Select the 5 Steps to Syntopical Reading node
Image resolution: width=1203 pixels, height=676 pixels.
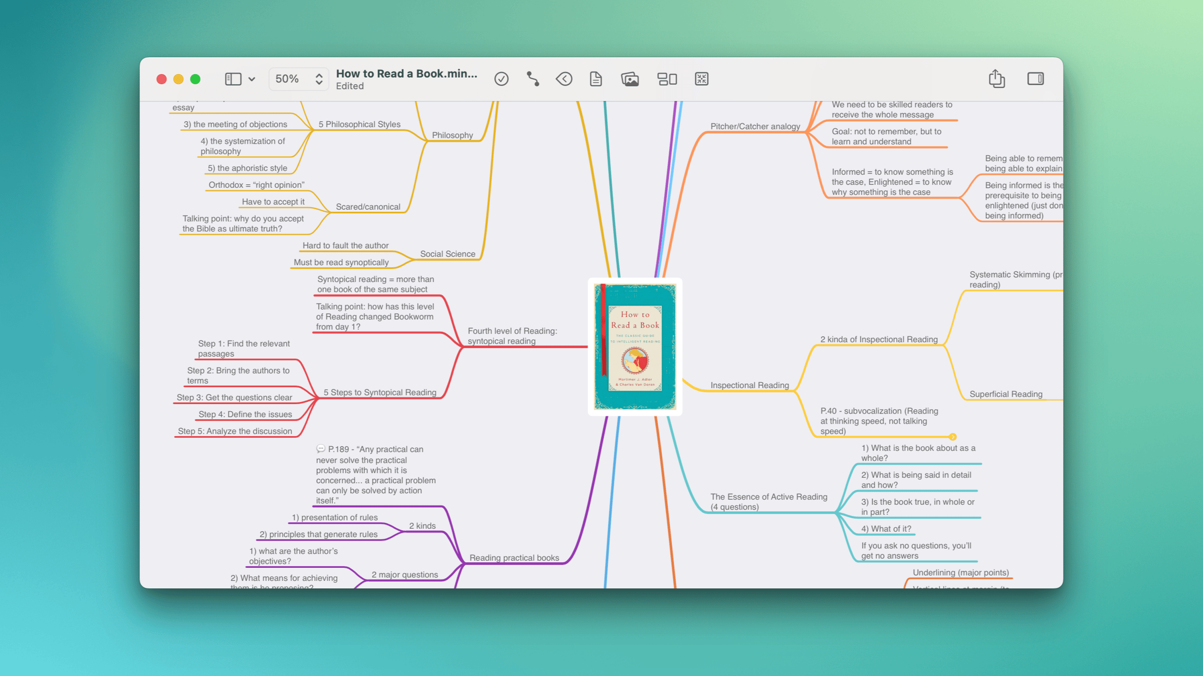click(379, 393)
